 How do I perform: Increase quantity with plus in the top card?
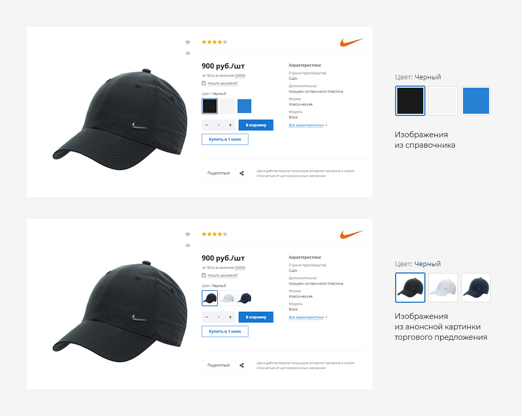point(230,125)
